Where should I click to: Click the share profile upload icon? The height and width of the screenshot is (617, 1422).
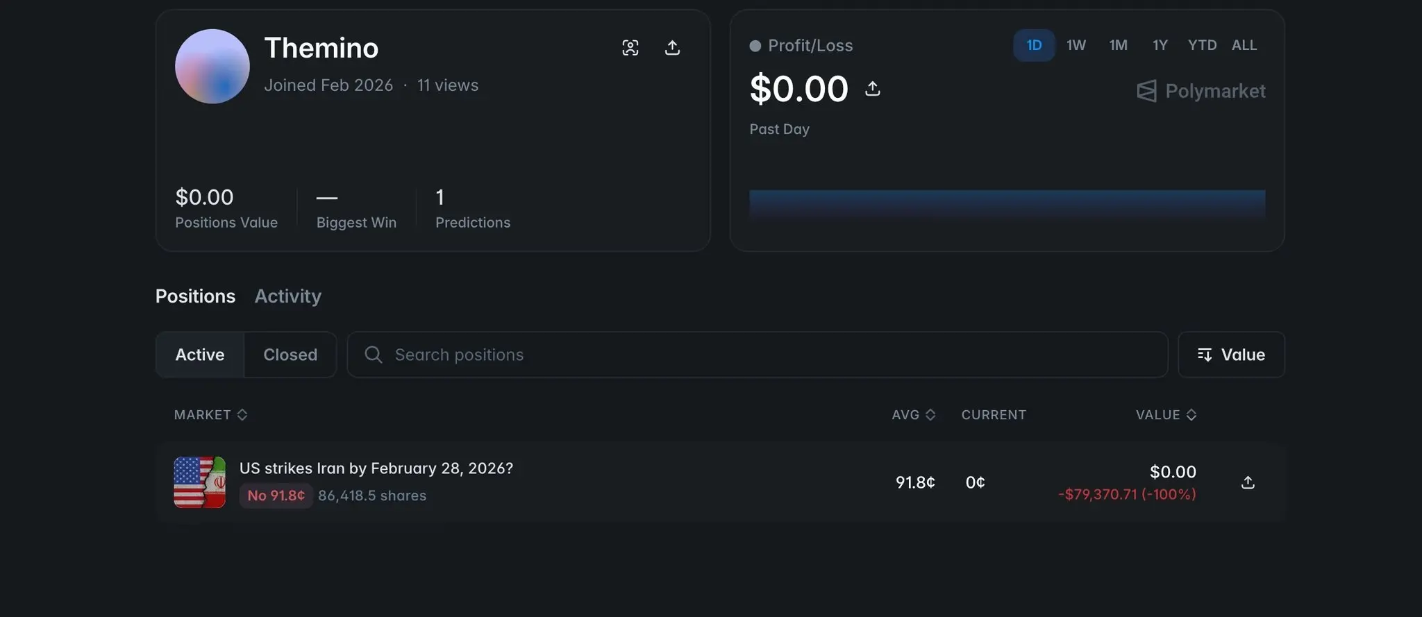672,48
